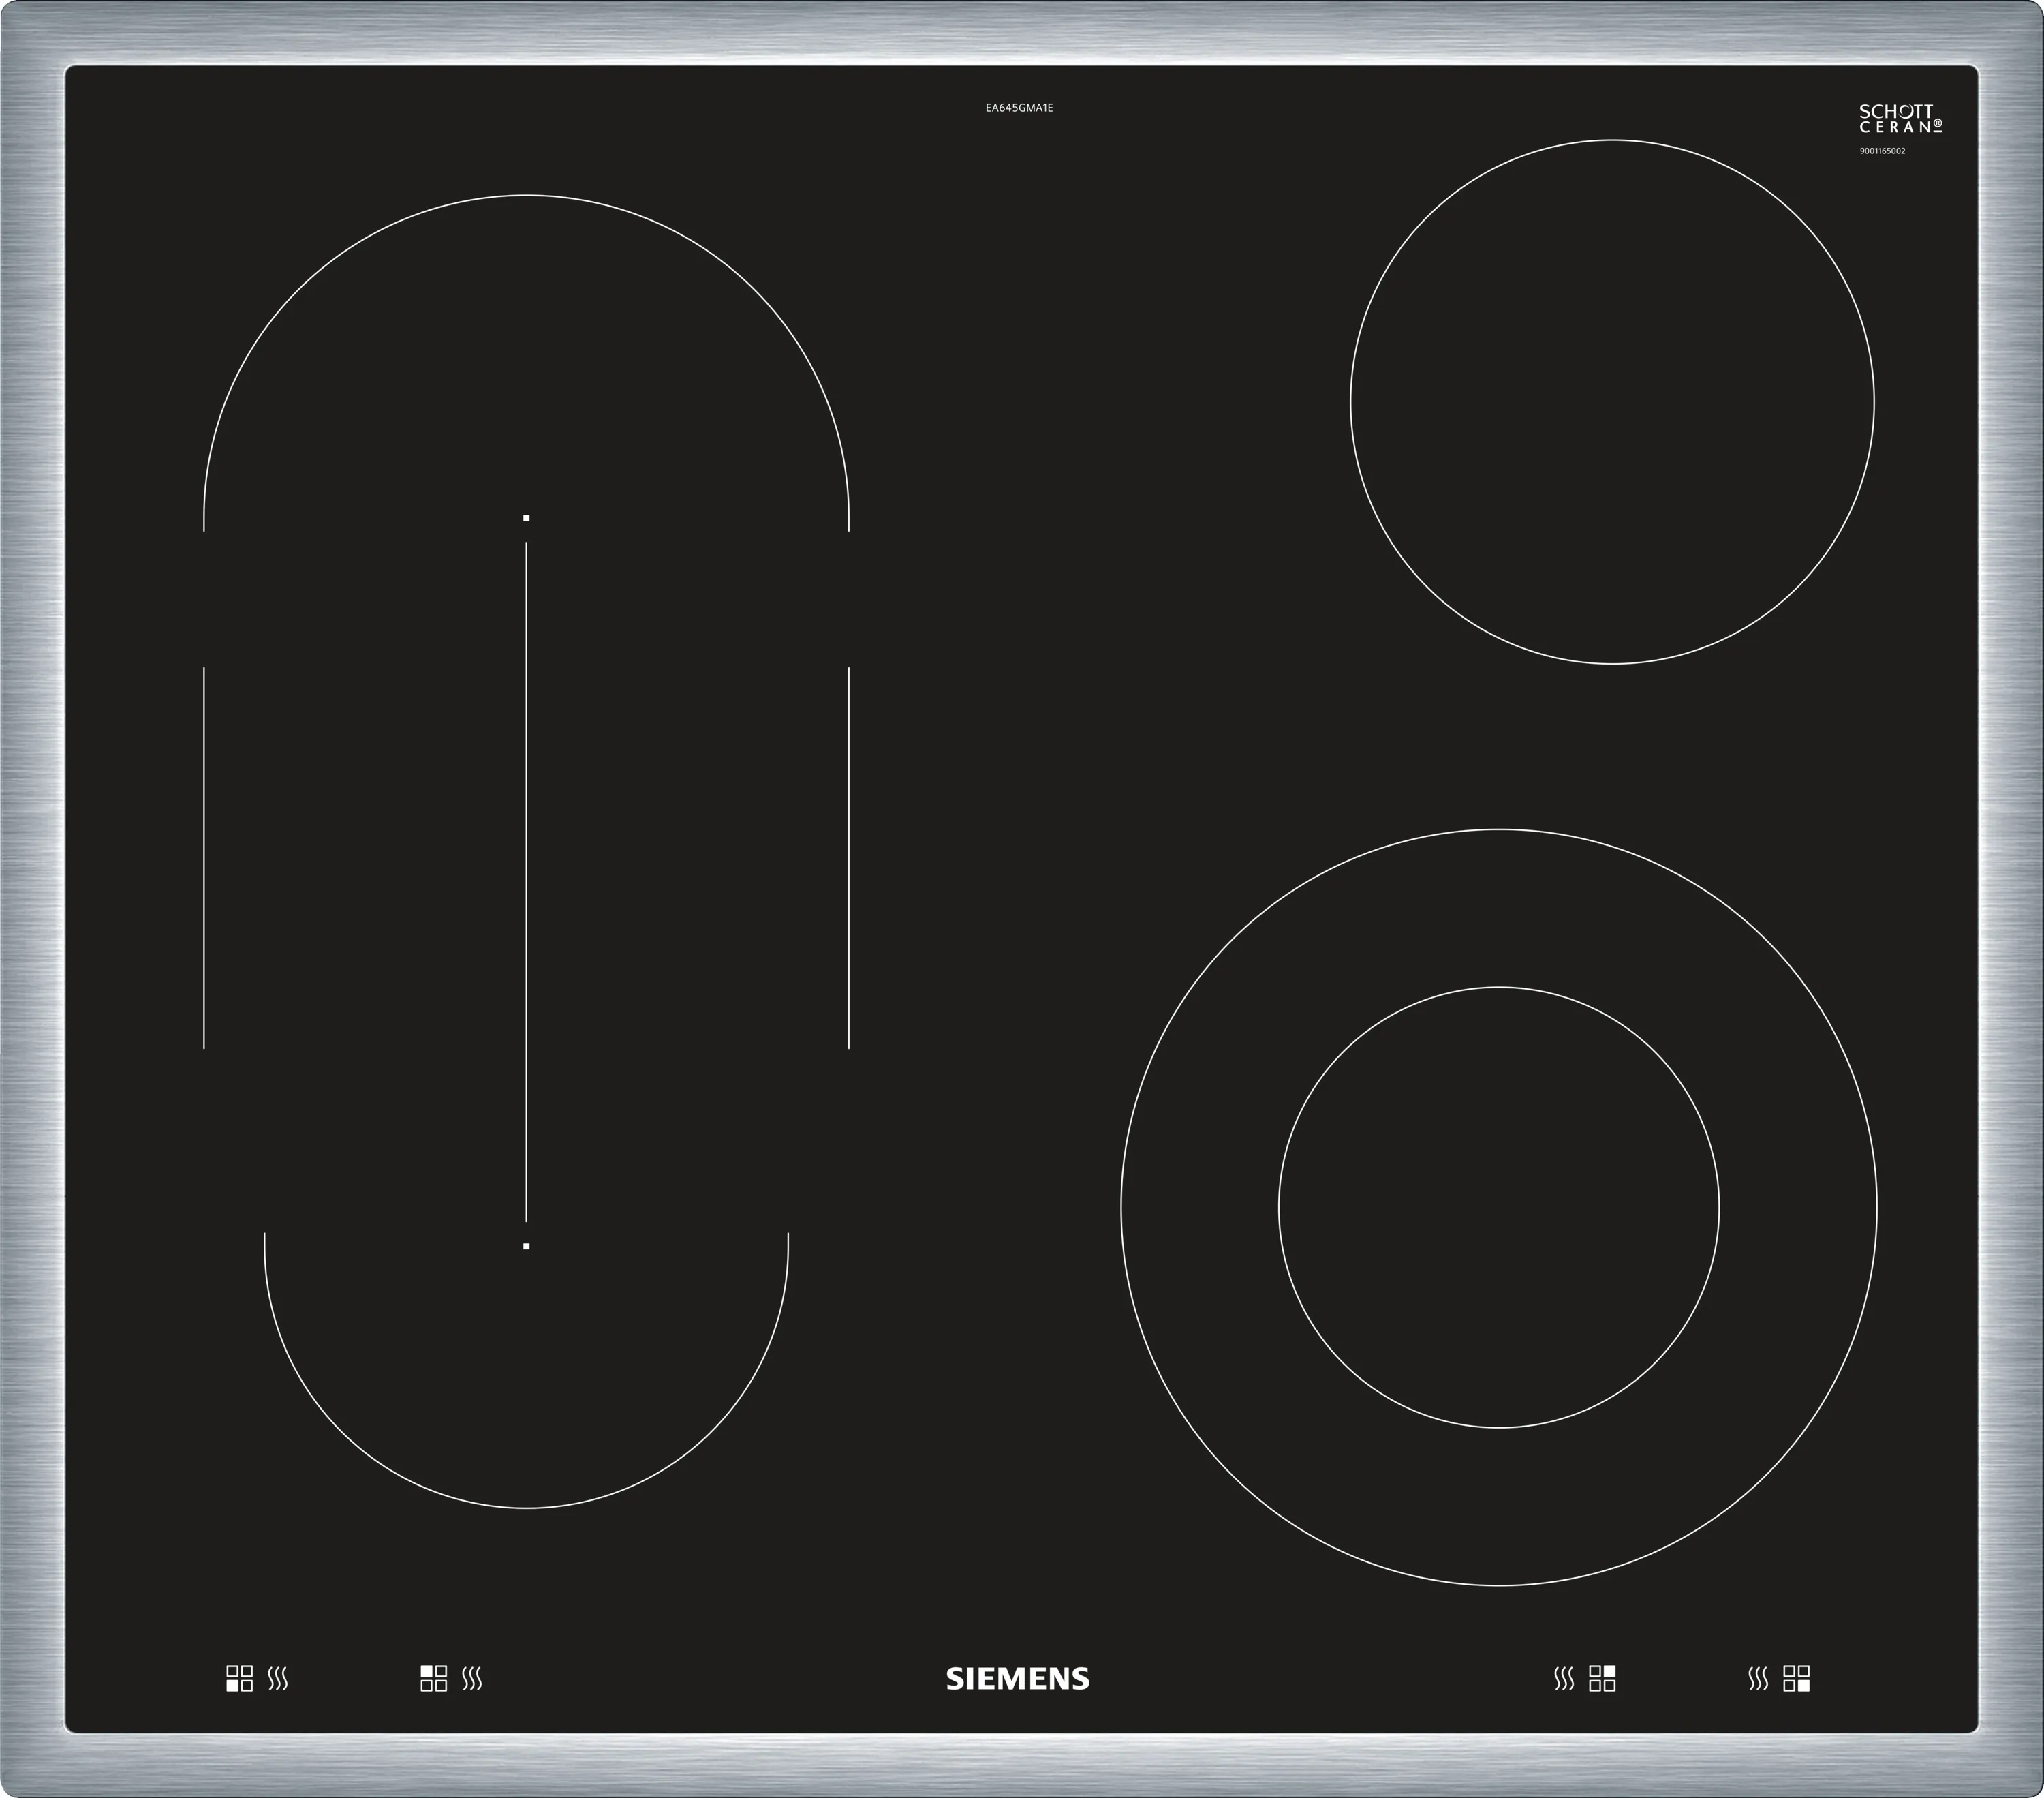Tap the heat waves icon beside top-left zone indicator

click(x=472, y=1679)
